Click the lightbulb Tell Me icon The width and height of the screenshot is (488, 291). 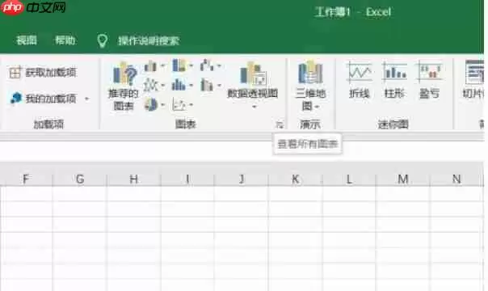pos(103,40)
